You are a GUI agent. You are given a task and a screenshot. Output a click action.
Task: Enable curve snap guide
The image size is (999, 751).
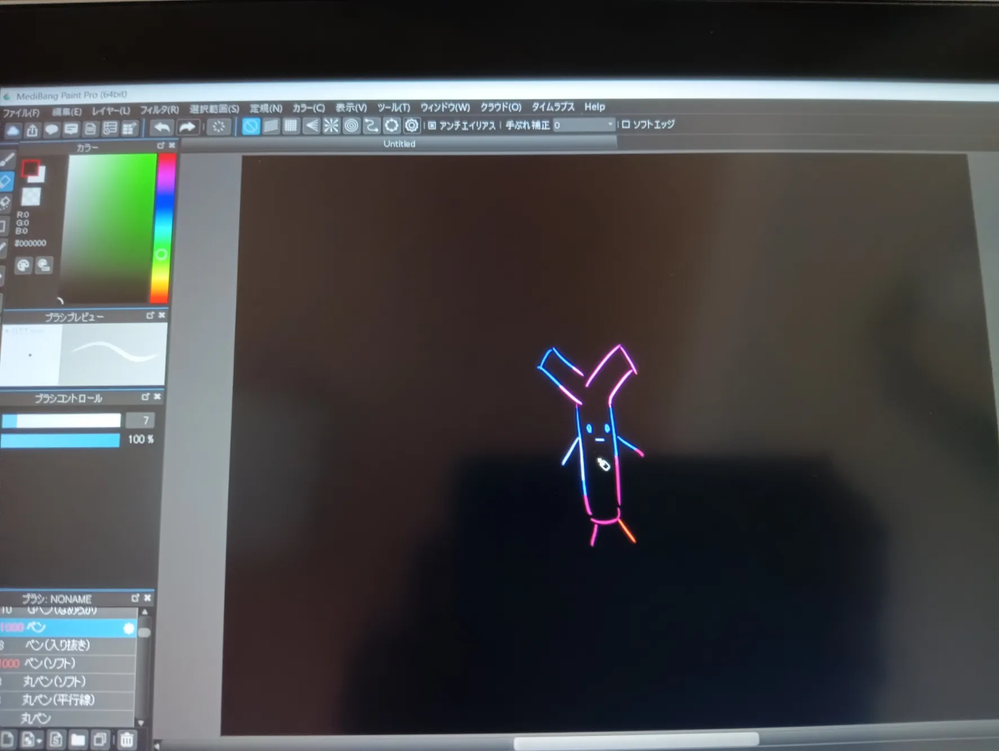pyautogui.click(x=371, y=125)
